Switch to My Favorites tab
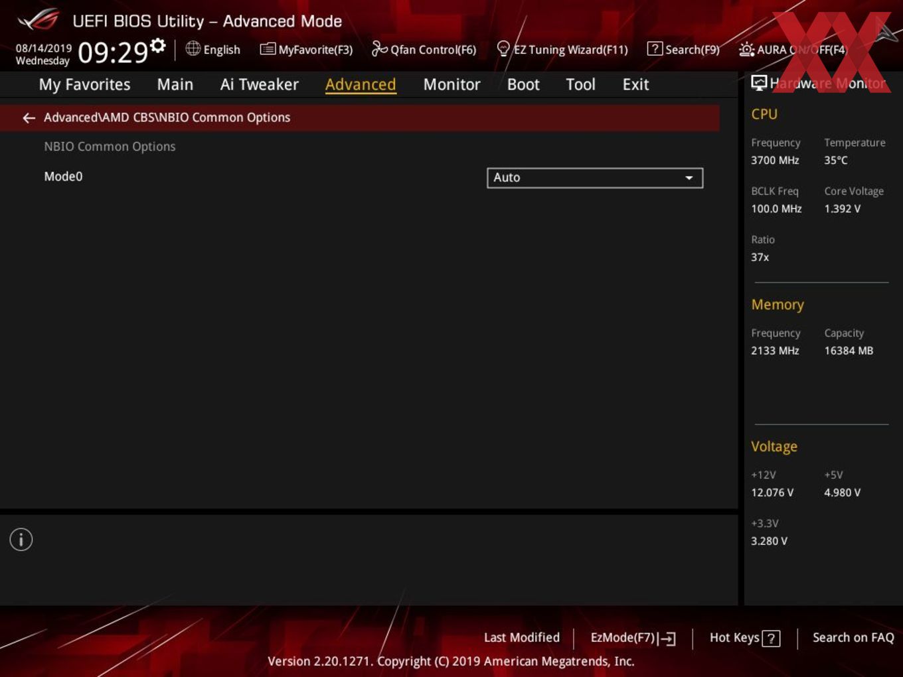 85,84
